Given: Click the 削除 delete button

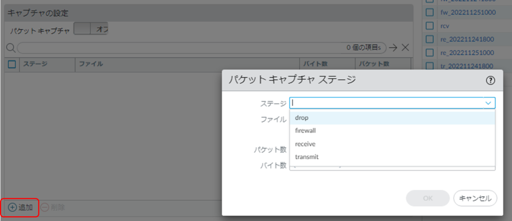Looking at the screenshot, I should [53, 207].
